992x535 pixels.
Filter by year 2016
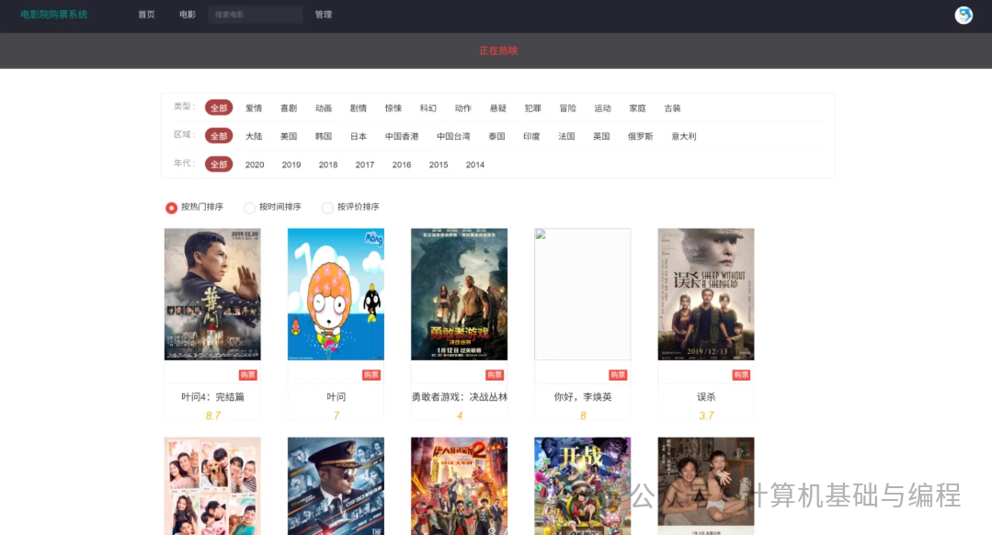(401, 165)
